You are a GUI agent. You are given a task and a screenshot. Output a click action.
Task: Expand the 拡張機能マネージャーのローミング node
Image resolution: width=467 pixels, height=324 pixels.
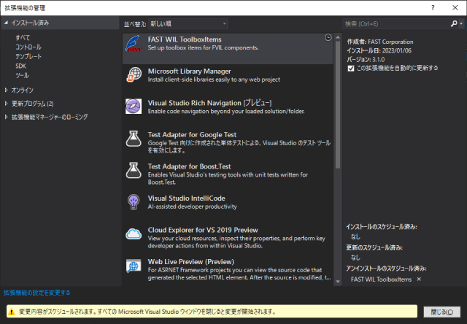click(6, 117)
